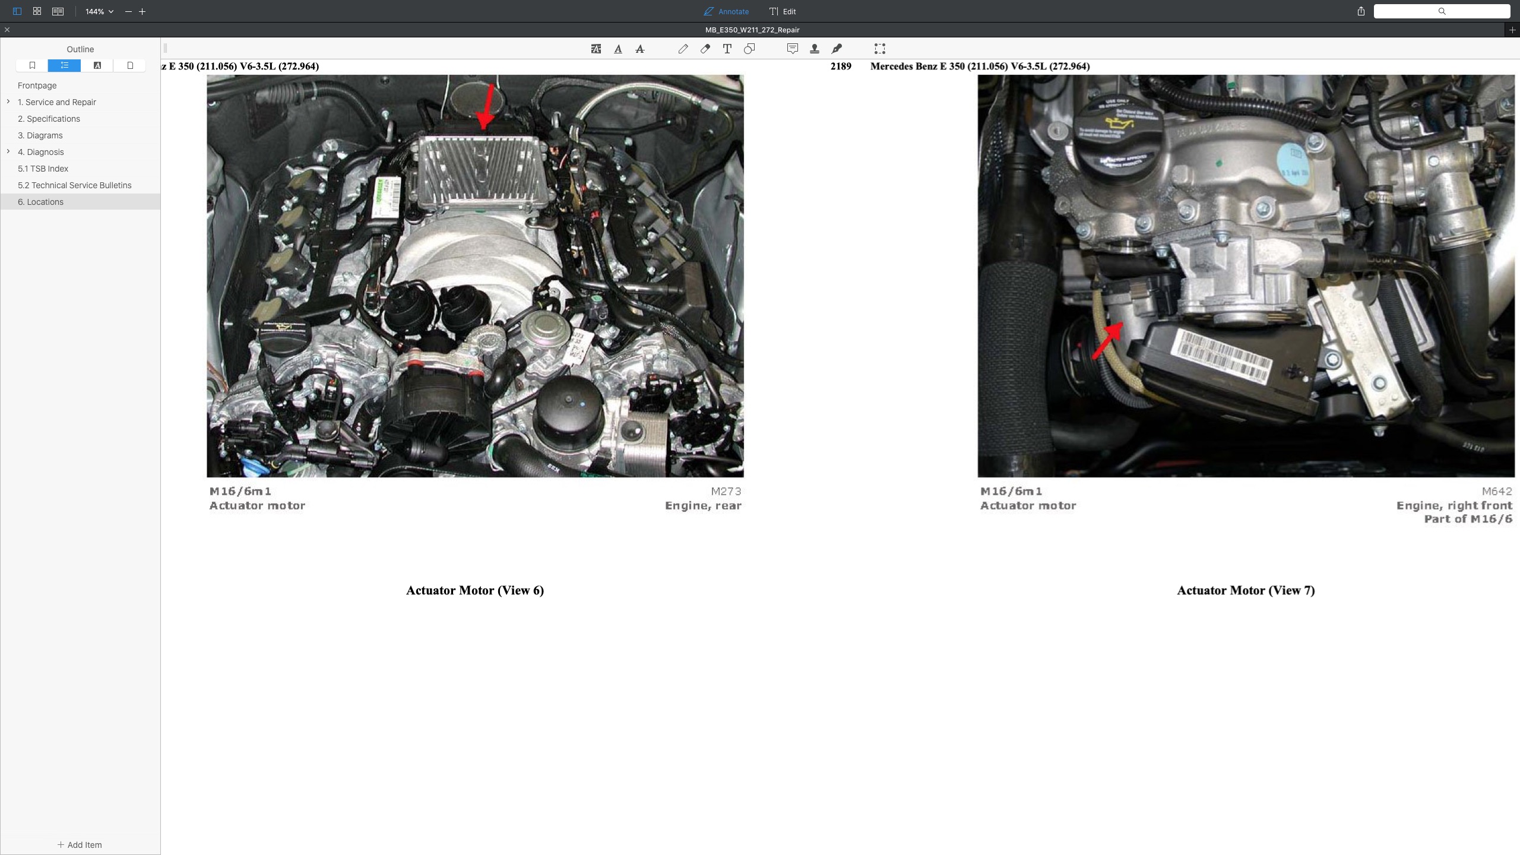Toggle the sidebar panel visibility
Image resolution: width=1520 pixels, height=855 pixels.
pyautogui.click(x=17, y=11)
